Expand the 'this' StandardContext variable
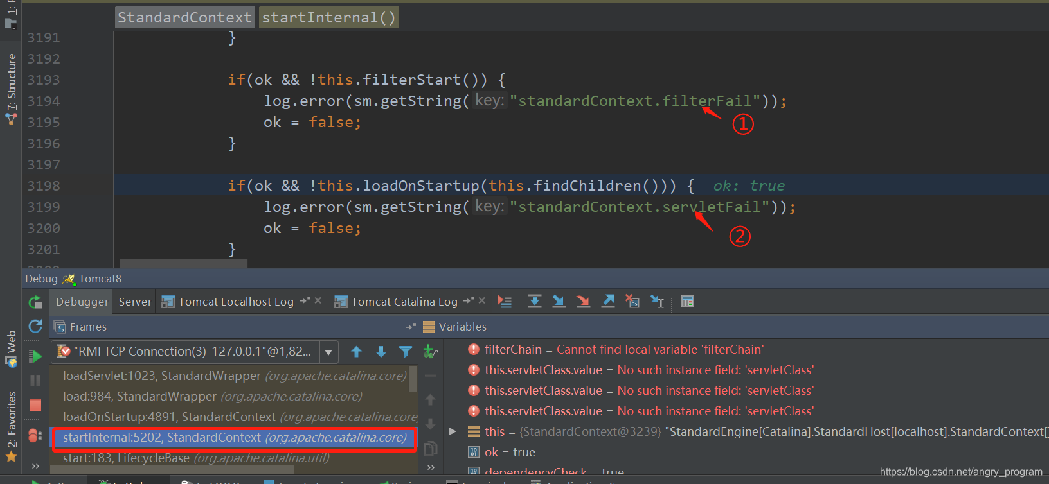 pyautogui.click(x=453, y=431)
